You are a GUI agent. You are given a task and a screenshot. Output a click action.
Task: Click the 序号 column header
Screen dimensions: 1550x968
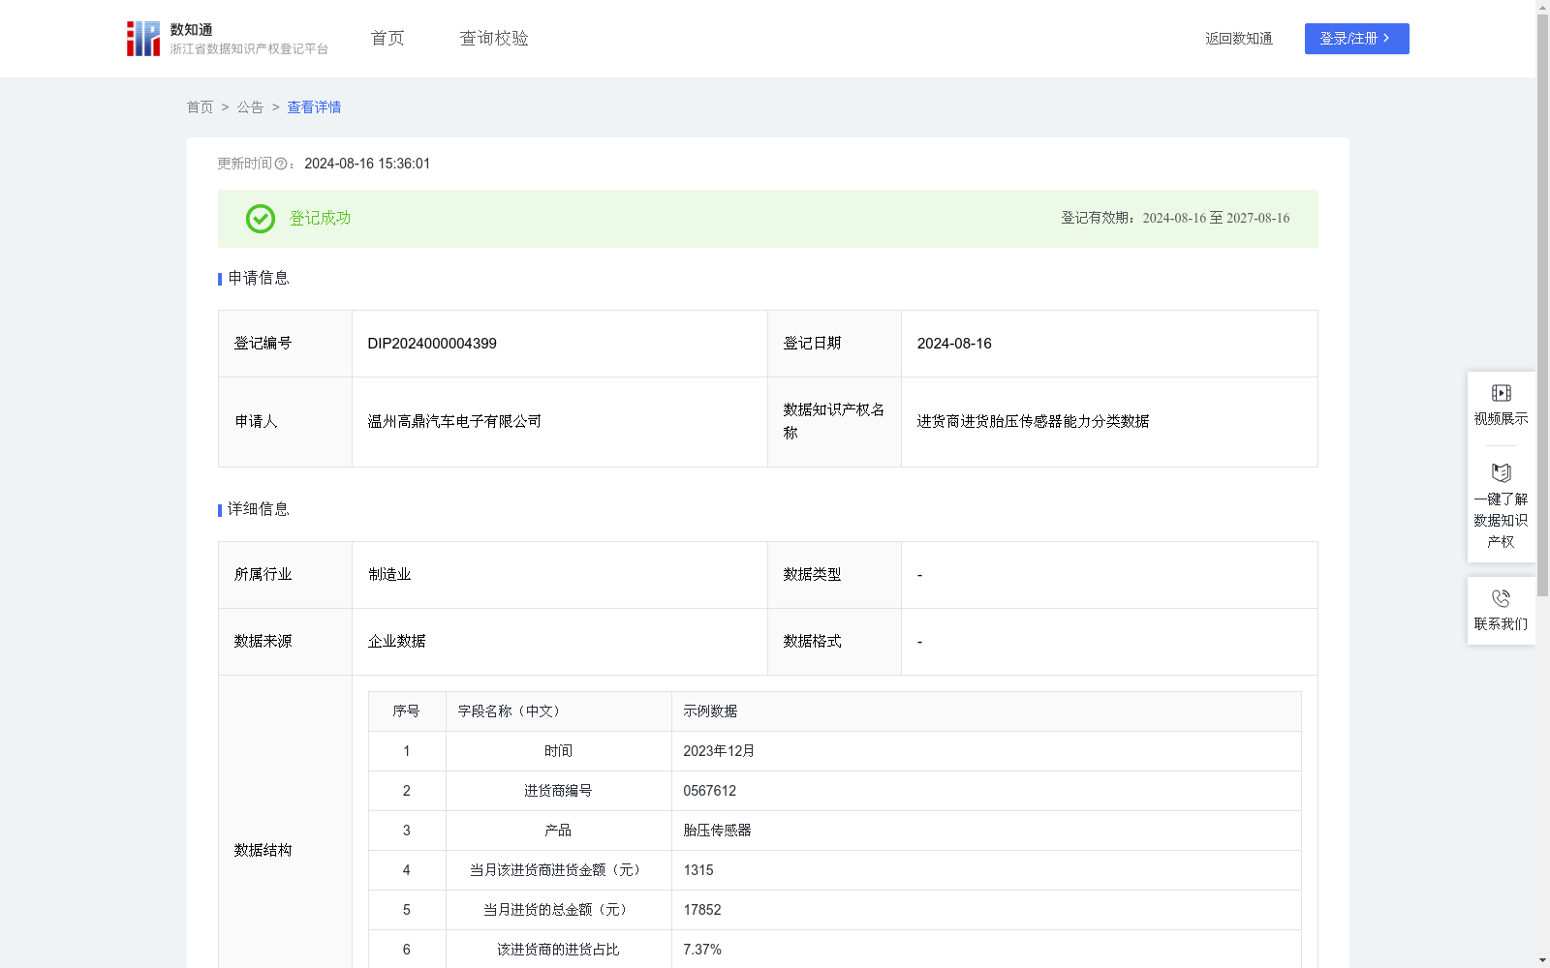(407, 711)
